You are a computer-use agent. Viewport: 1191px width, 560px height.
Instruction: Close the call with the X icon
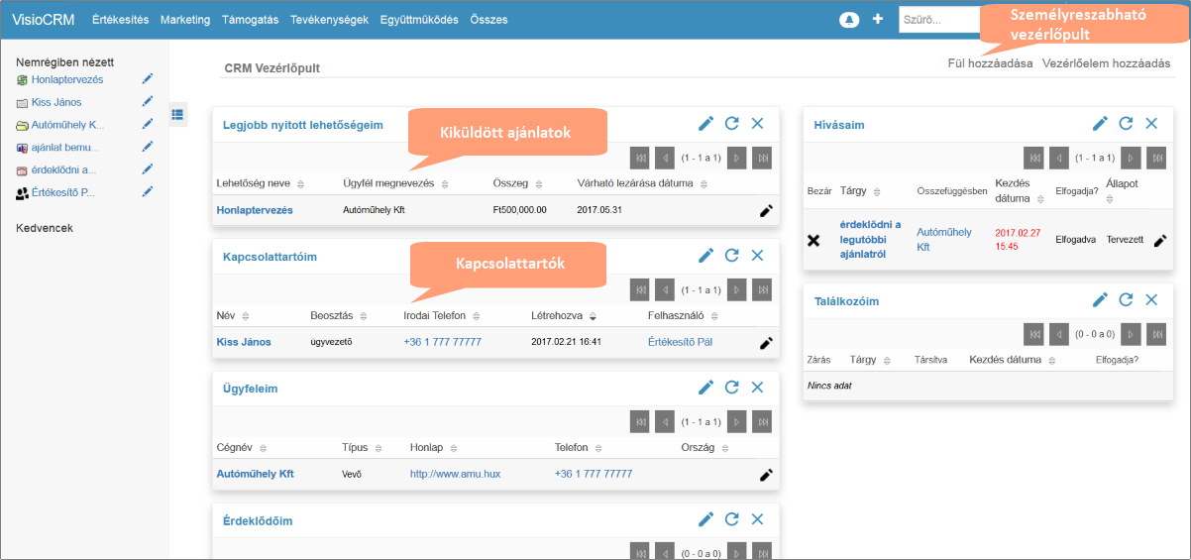(813, 241)
